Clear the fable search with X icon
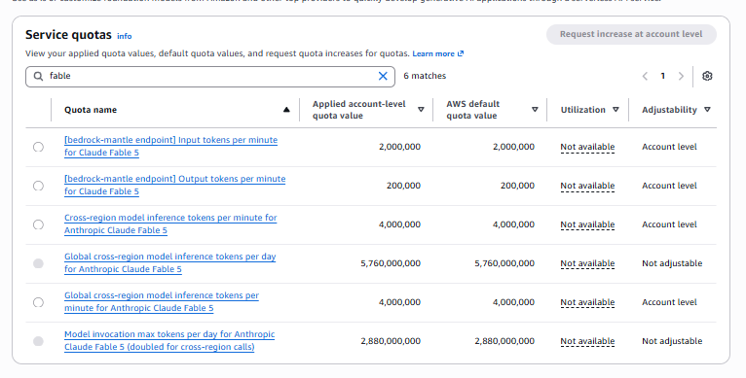 [383, 76]
